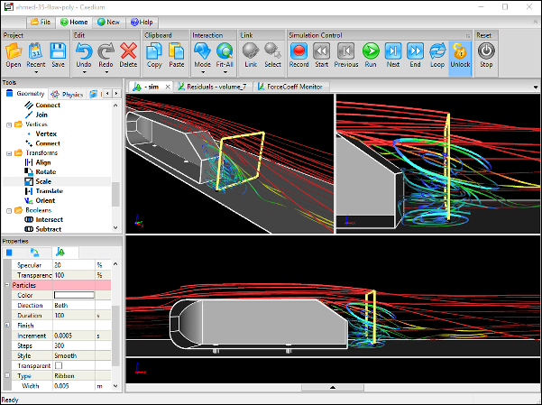
Task: Click the Increment value field
Action: [x=74, y=335]
